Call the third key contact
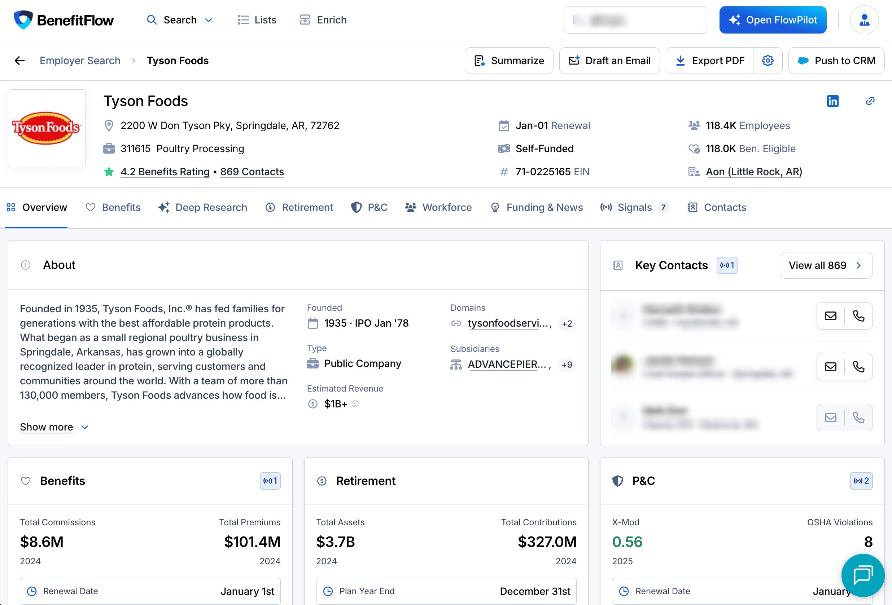This screenshot has width=892, height=605. pos(858,418)
